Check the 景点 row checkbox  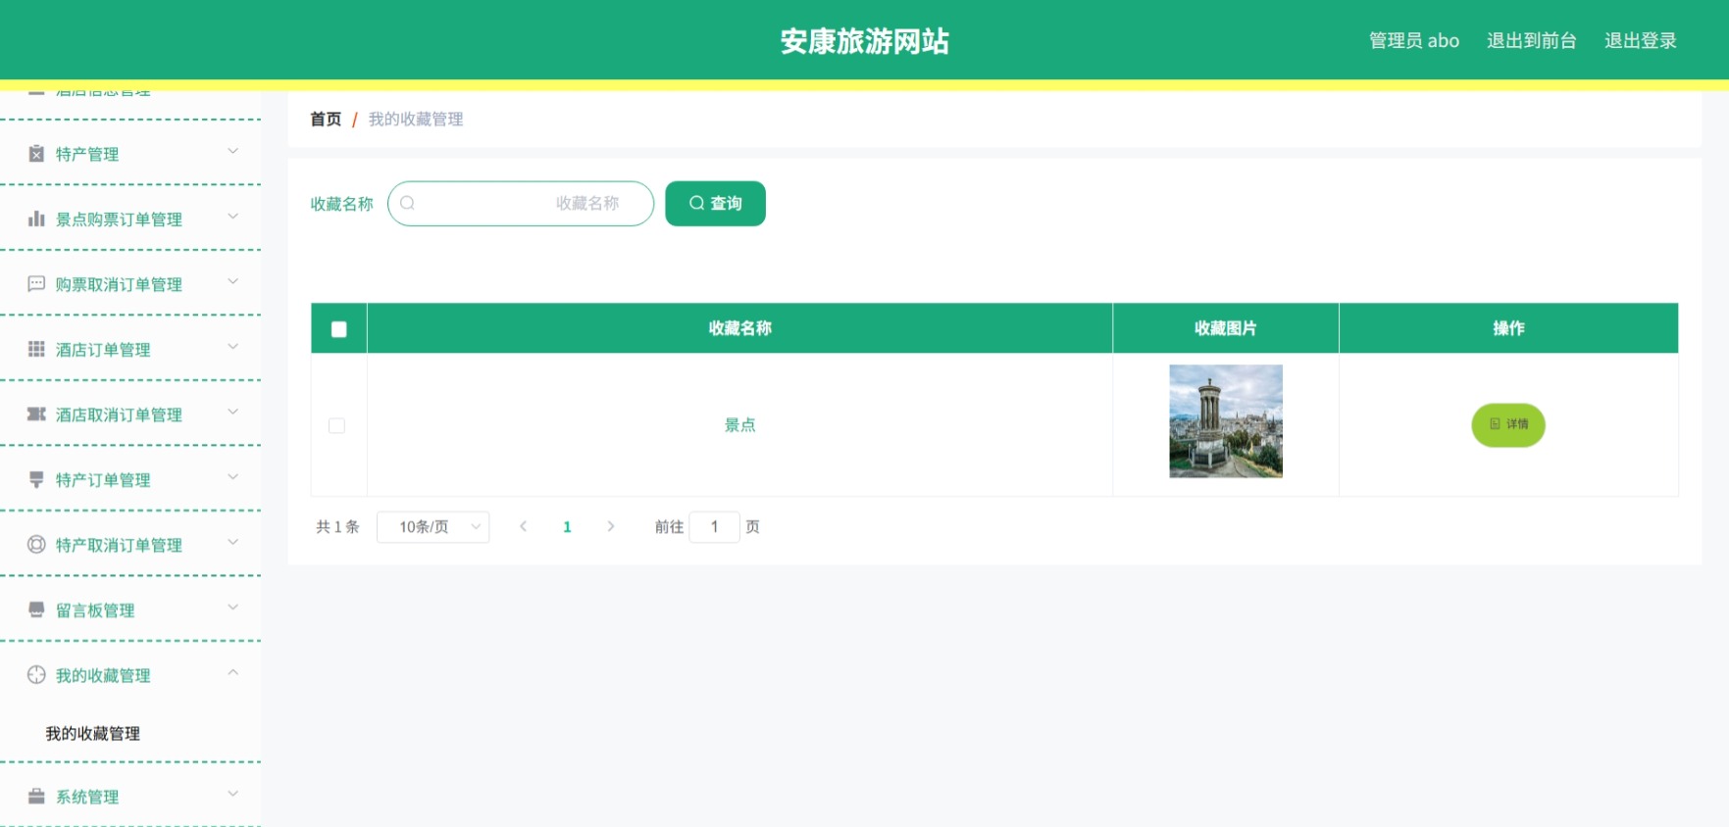click(x=336, y=425)
